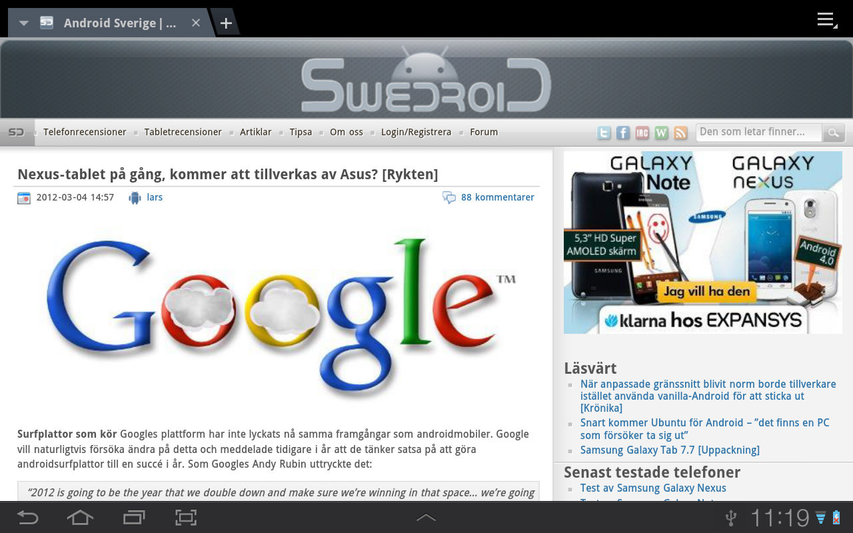
Task: Open the Om oss menu item
Action: pyautogui.click(x=347, y=132)
